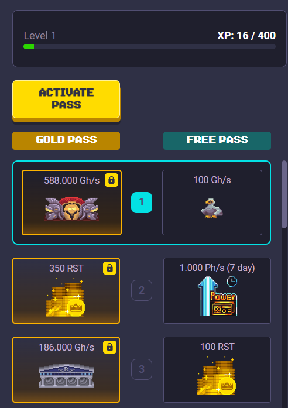This screenshot has height=408, width=288.
Task: Click the gray pigeon miner icon
Action: (212, 208)
